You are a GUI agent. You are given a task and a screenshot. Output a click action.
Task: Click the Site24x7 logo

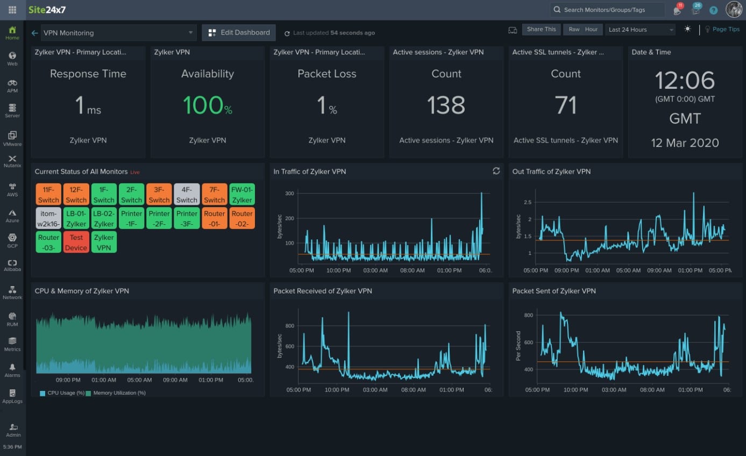(47, 10)
